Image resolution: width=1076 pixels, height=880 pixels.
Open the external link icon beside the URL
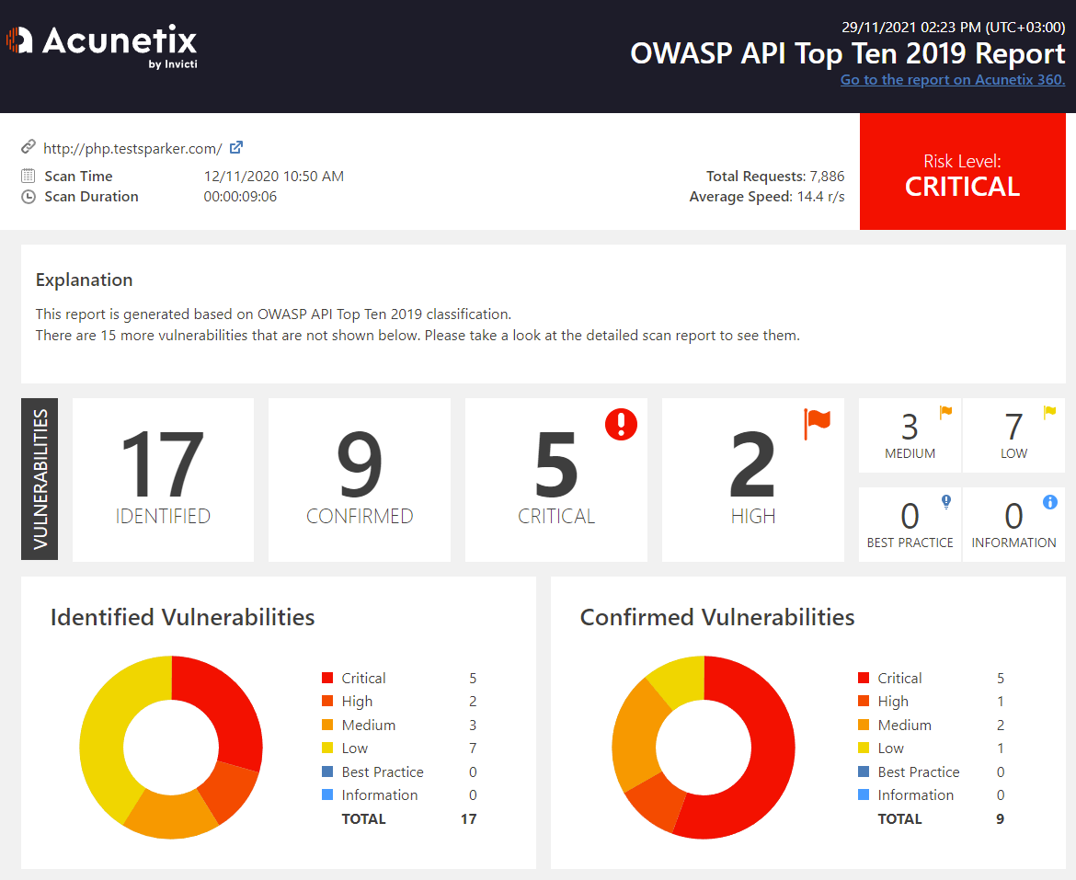236,147
